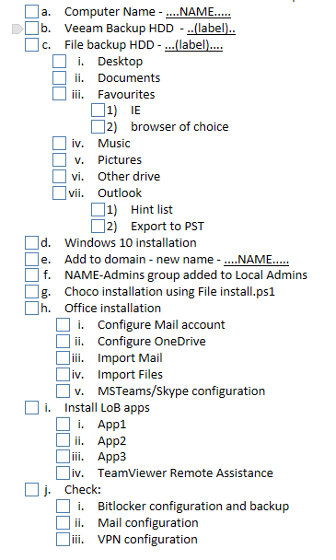Click the 'Windows 10 installation' text
The height and width of the screenshot is (560, 336).
pyautogui.click(x=131, y=243)
